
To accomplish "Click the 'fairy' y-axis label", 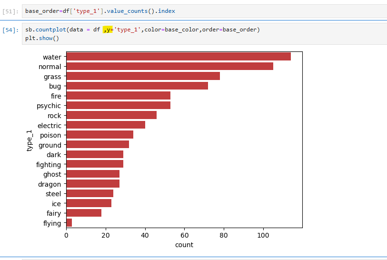I will [54, 213].
